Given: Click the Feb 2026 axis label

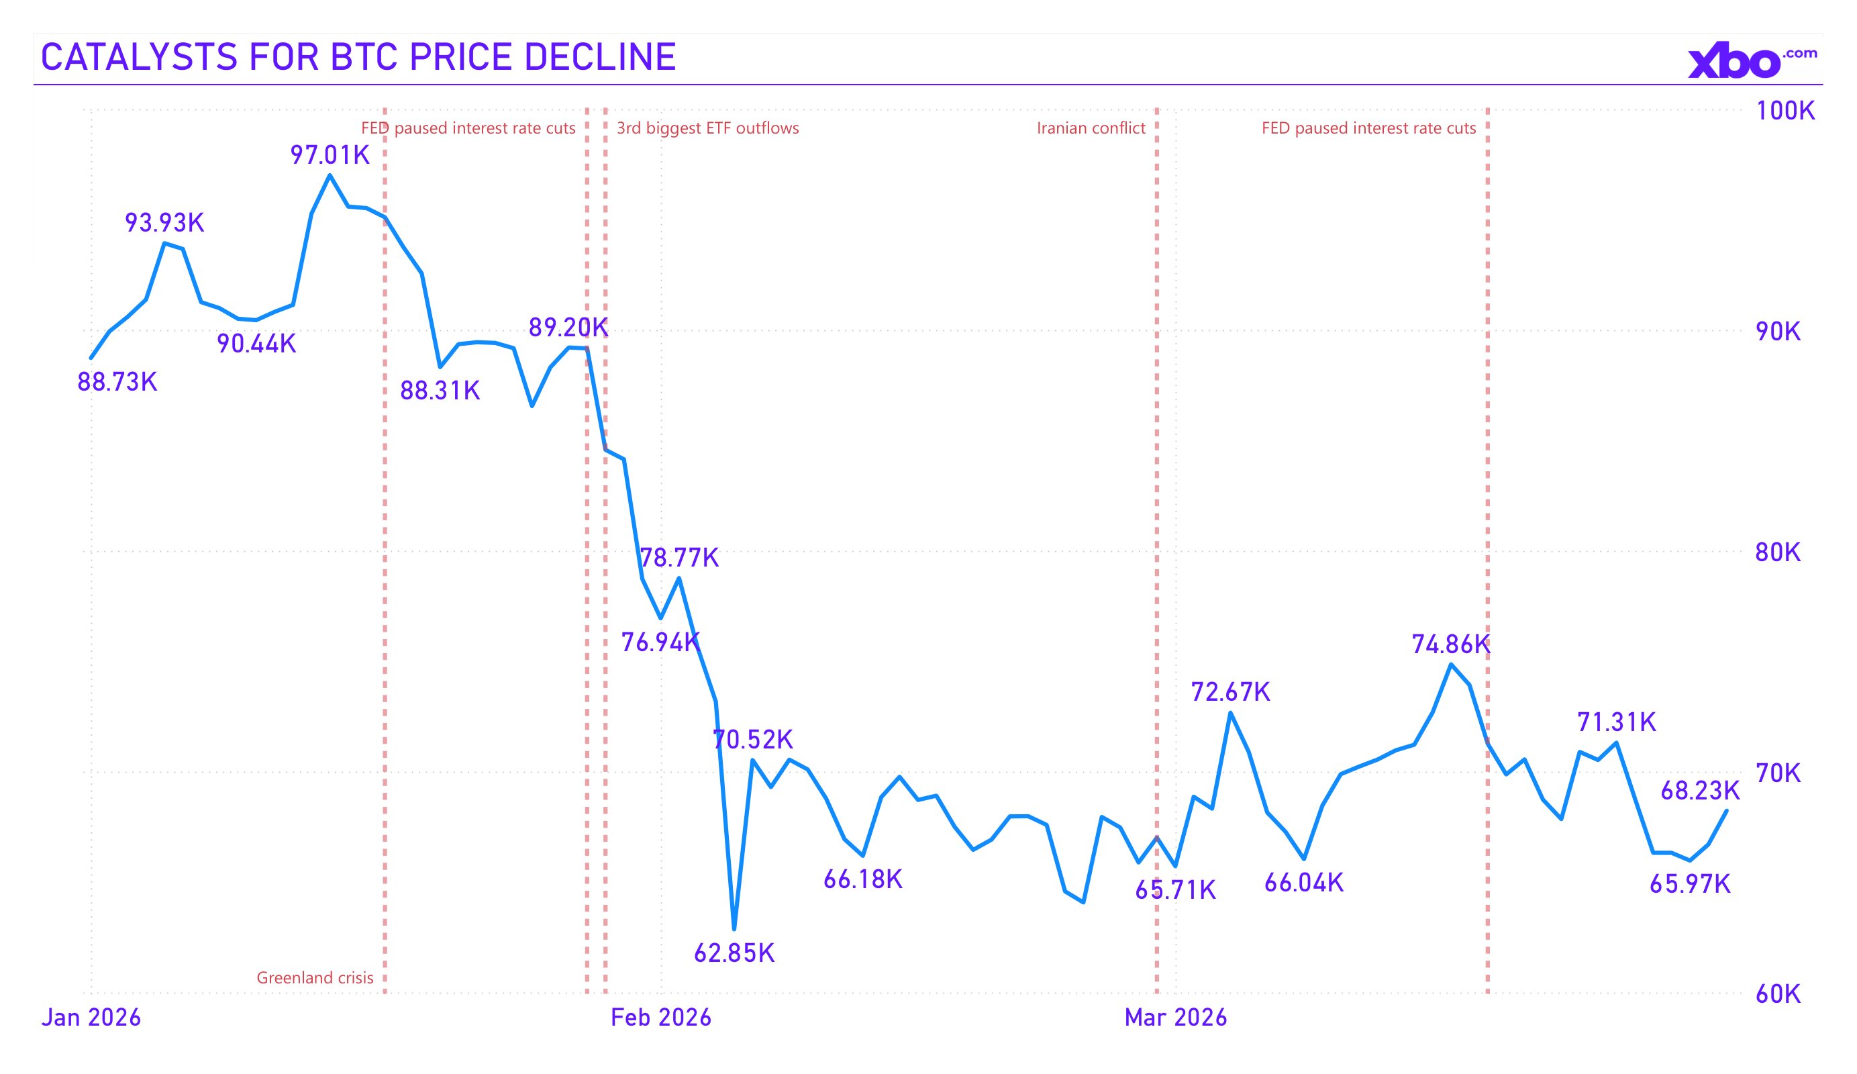Looking at the screenshot, I should 661,1017.
